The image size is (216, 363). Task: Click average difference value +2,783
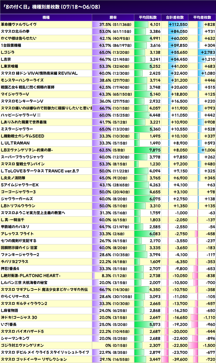tap(208, 52)
